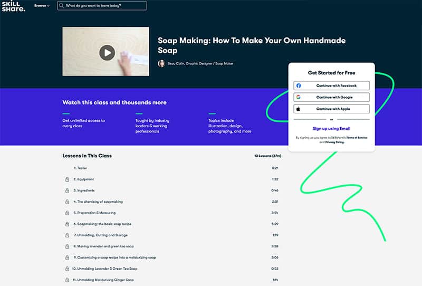Viewport: 422px width, 286px height.
Task: Click the '13 Lessons (27m)' count text
Action: (268, 156)
